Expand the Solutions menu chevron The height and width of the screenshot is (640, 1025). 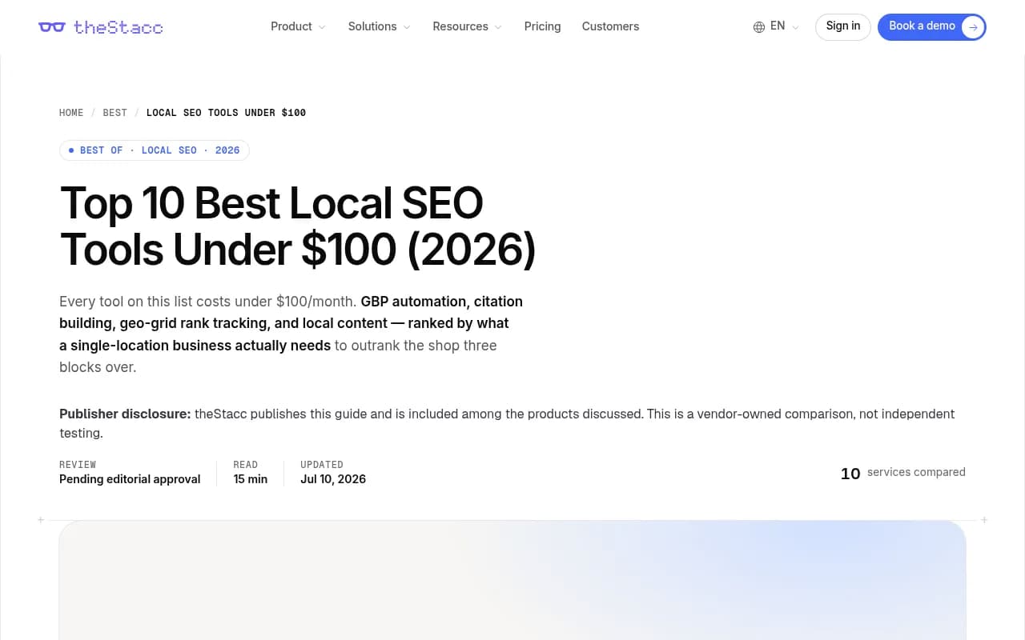(x=407, y=27)
